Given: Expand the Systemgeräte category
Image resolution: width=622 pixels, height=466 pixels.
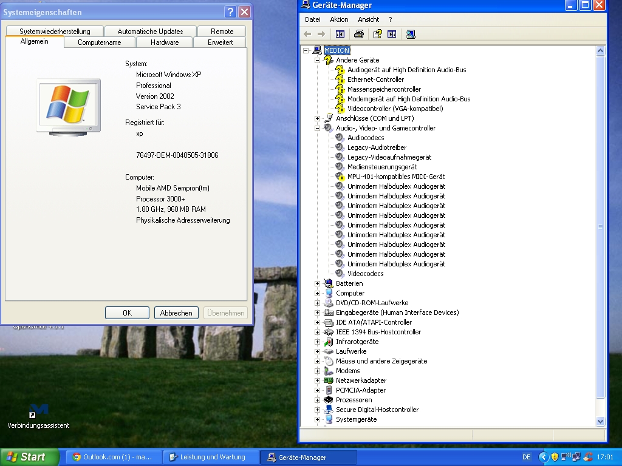Looking at the screenshot, I should (x=317, y=419).
